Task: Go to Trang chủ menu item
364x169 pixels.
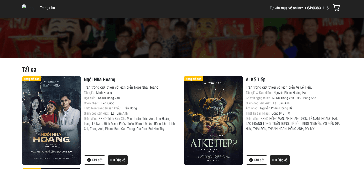Action: tap(47, 8)
